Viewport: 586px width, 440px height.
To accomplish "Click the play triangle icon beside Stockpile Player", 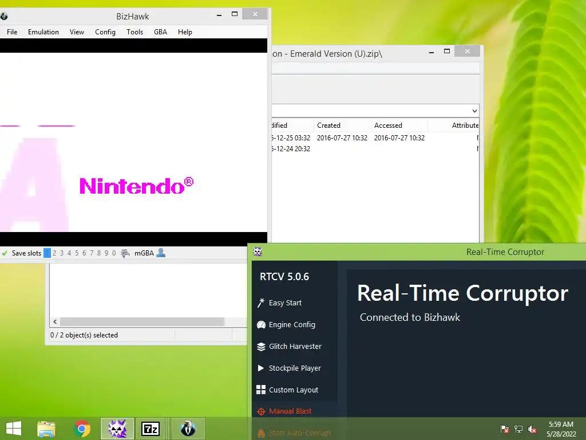I will (260, 368).
